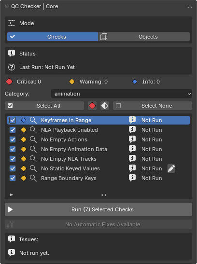Click the yellow Warning diamond icon
This screenshot has width=197, height=264.
point(72,82)
